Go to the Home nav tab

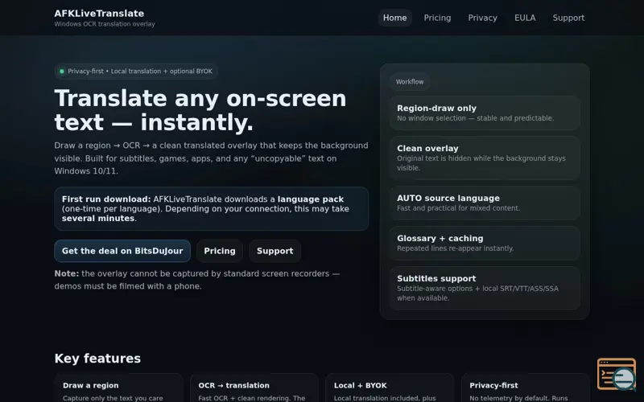coord(394,18)
